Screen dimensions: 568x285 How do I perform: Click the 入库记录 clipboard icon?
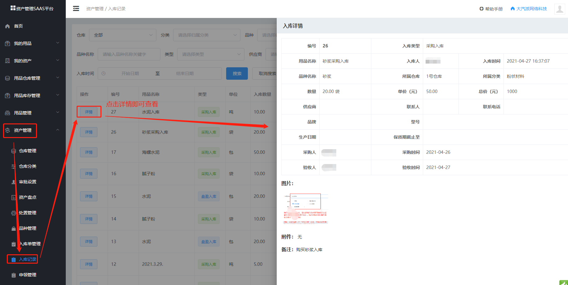14,260
